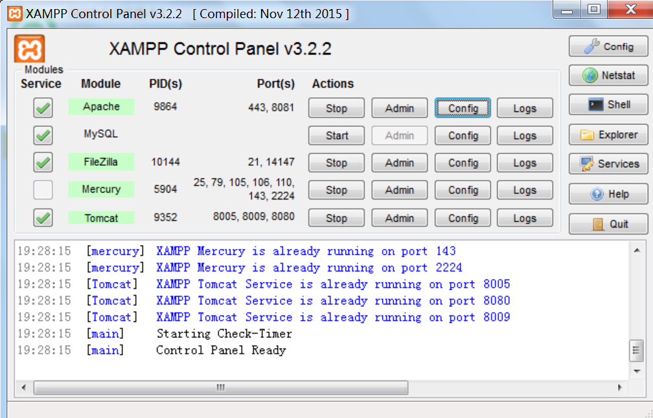
Task: Launch the Shell console
Action: (608, 104)
